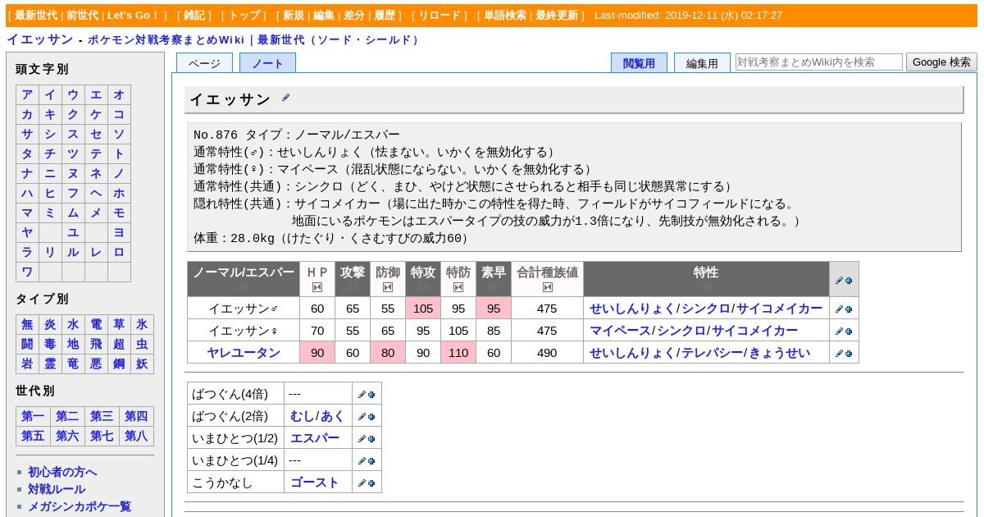This screenshot has width=984, height=517.
Task: Select the 編集用 view tab
Action: pyautogui.click(x=702, y=63)
